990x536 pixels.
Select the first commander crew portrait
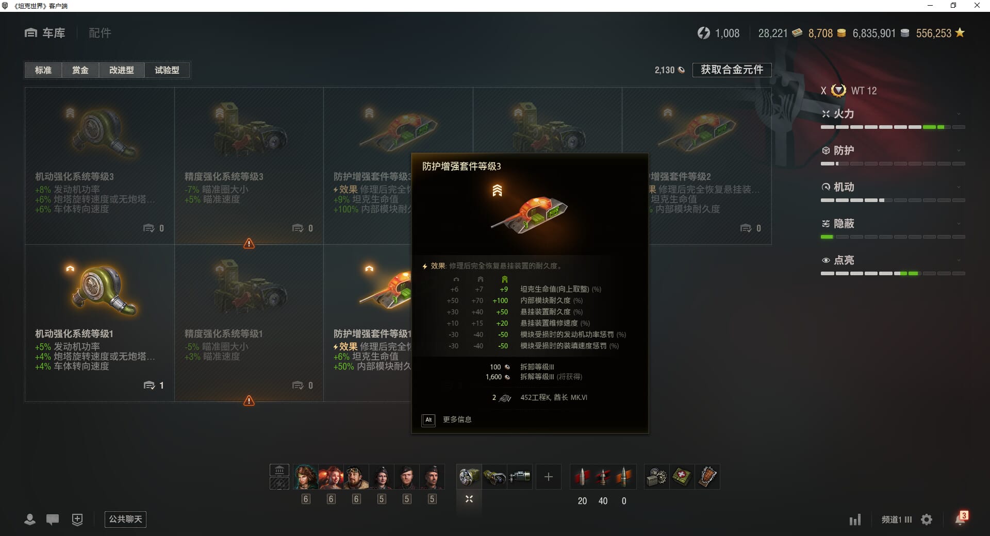306,477
